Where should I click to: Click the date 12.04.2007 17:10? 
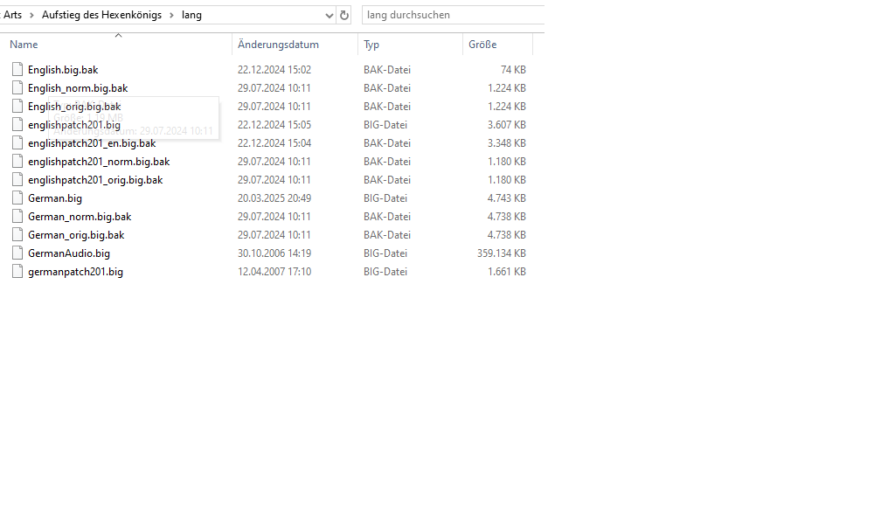pyautogui.click(x=274, y=271)
